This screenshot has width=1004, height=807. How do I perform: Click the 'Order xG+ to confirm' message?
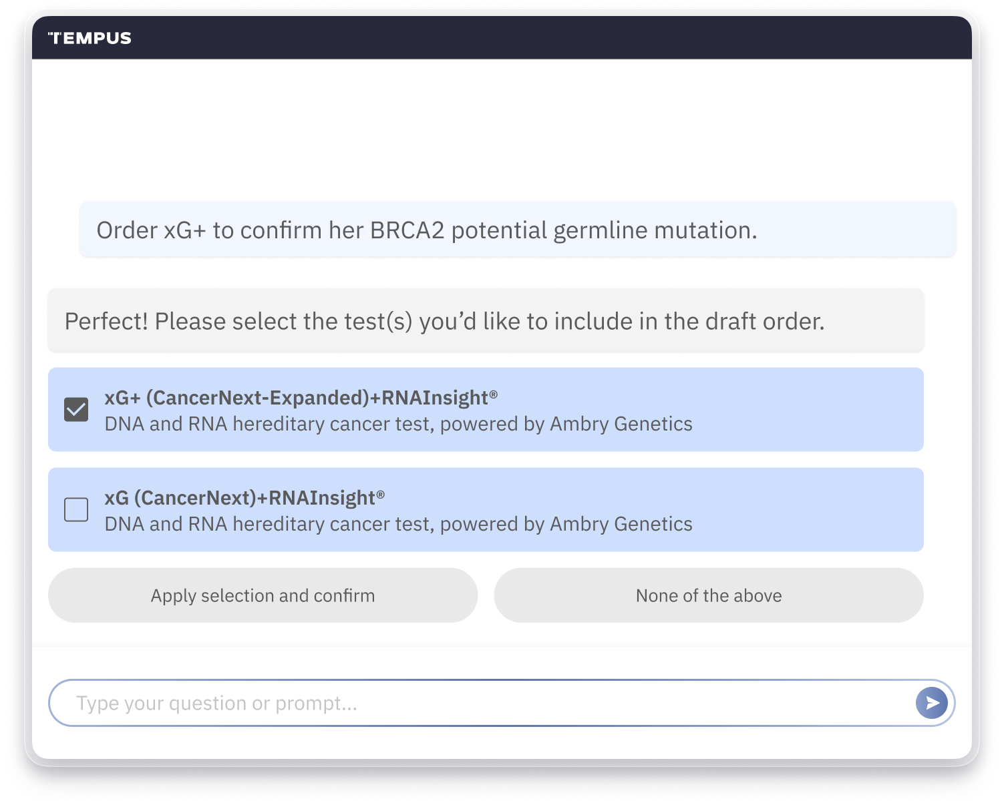(518, 230)
